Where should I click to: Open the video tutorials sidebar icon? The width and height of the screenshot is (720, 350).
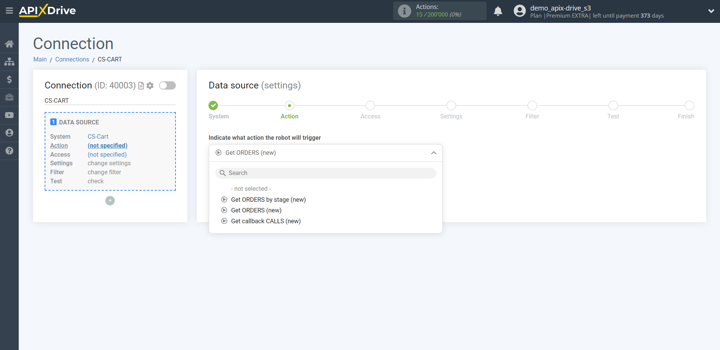point(9,115)
